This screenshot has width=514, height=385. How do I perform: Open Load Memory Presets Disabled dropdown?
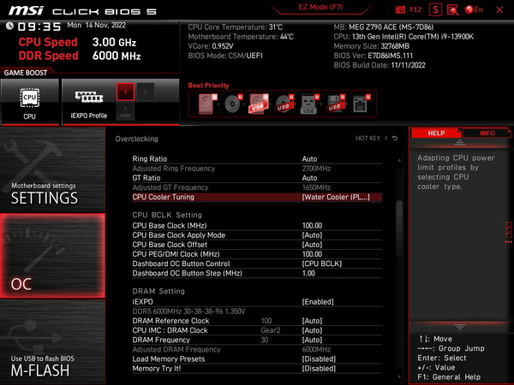[319, 358]
